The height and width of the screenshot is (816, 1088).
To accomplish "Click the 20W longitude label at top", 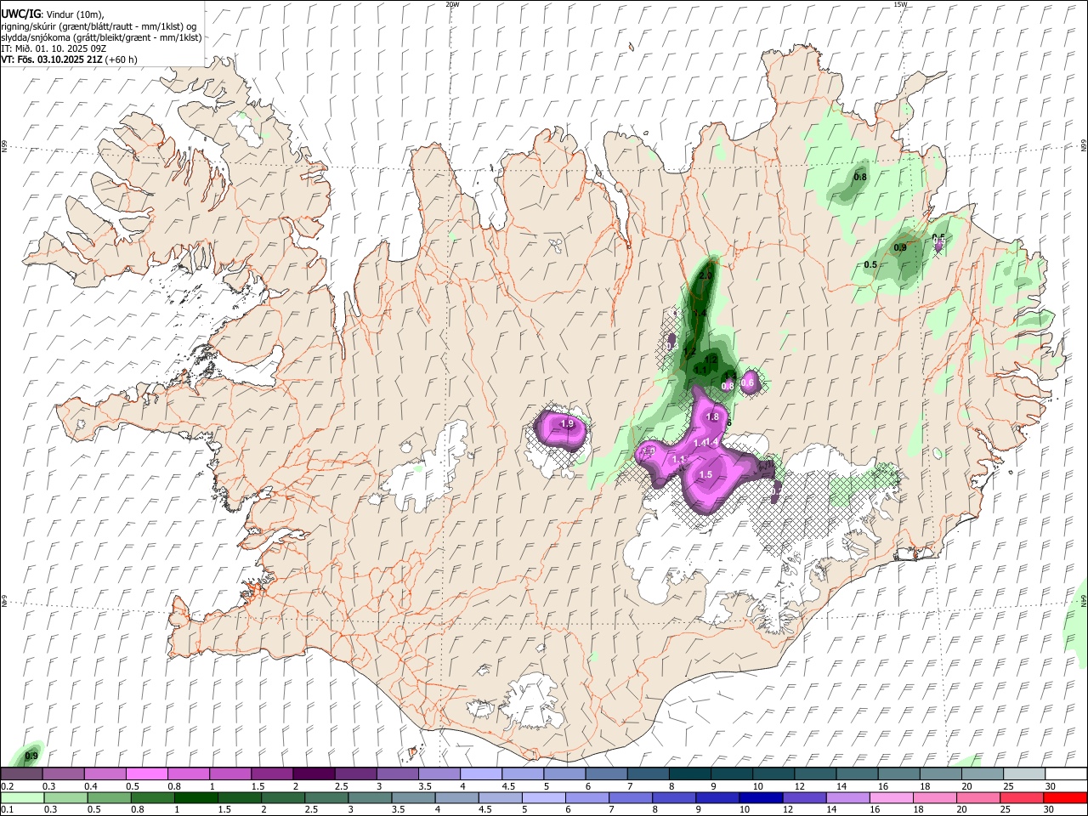I will tap(452, 4).
